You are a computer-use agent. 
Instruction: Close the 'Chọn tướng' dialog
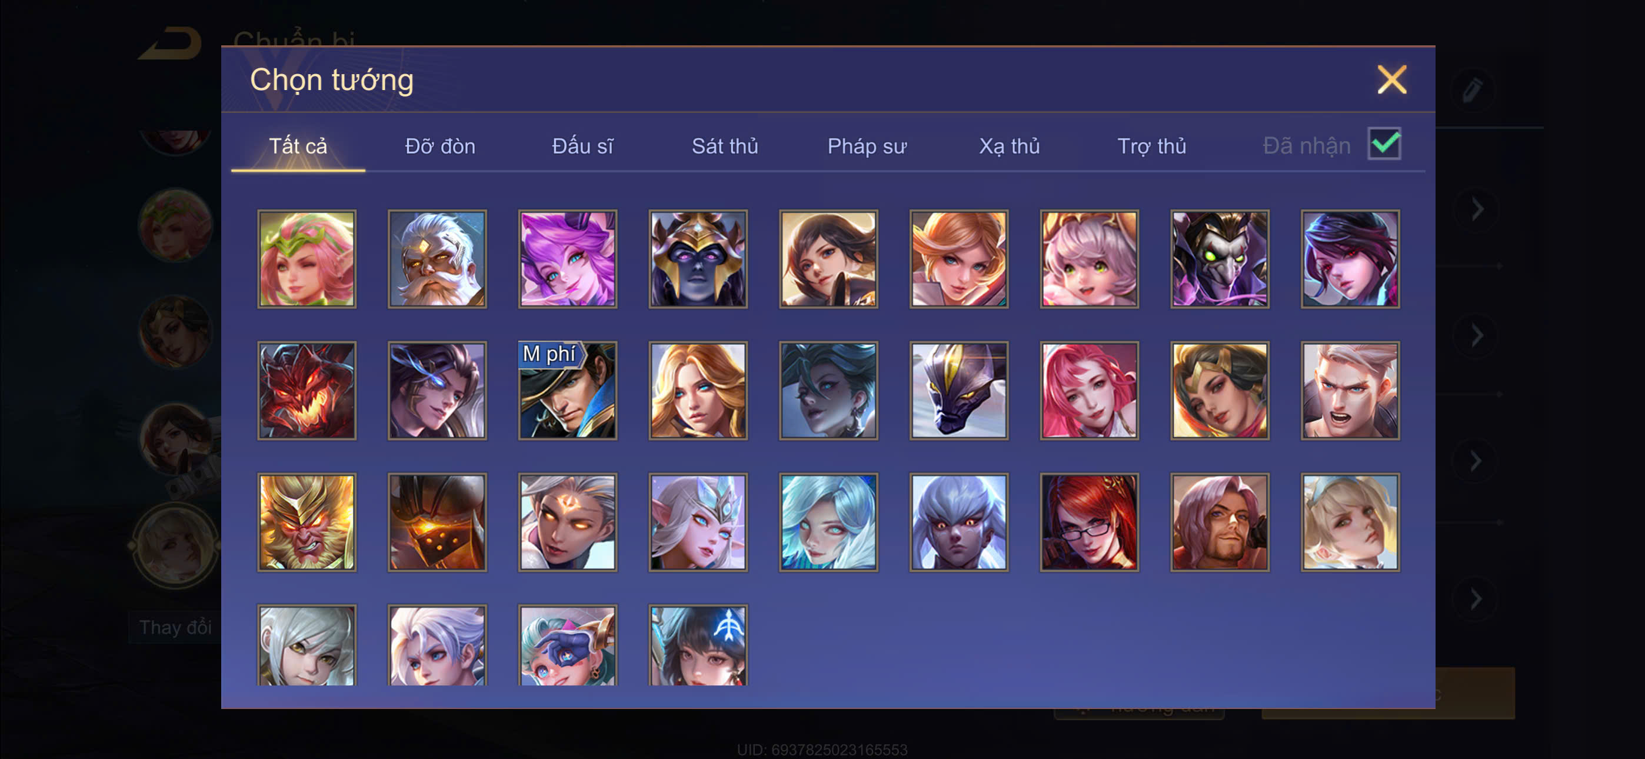pos(1391,80)
